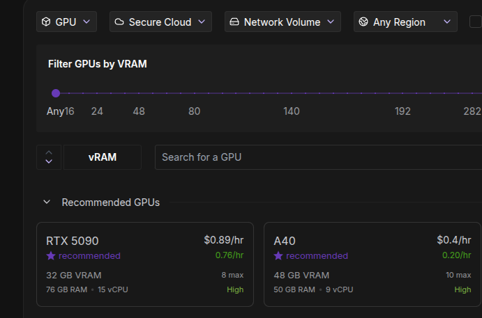The image size is (482, 318).
Task: Collapse the Recommended GPUs section
Action: 47,202
